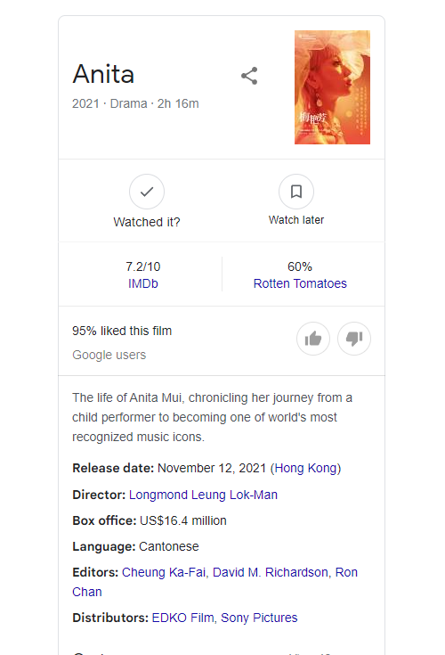The height and width of the screenshot is (655, 445).
Task: Open the Rotten Tomatoes link
Action: click(x=300, y=283)
